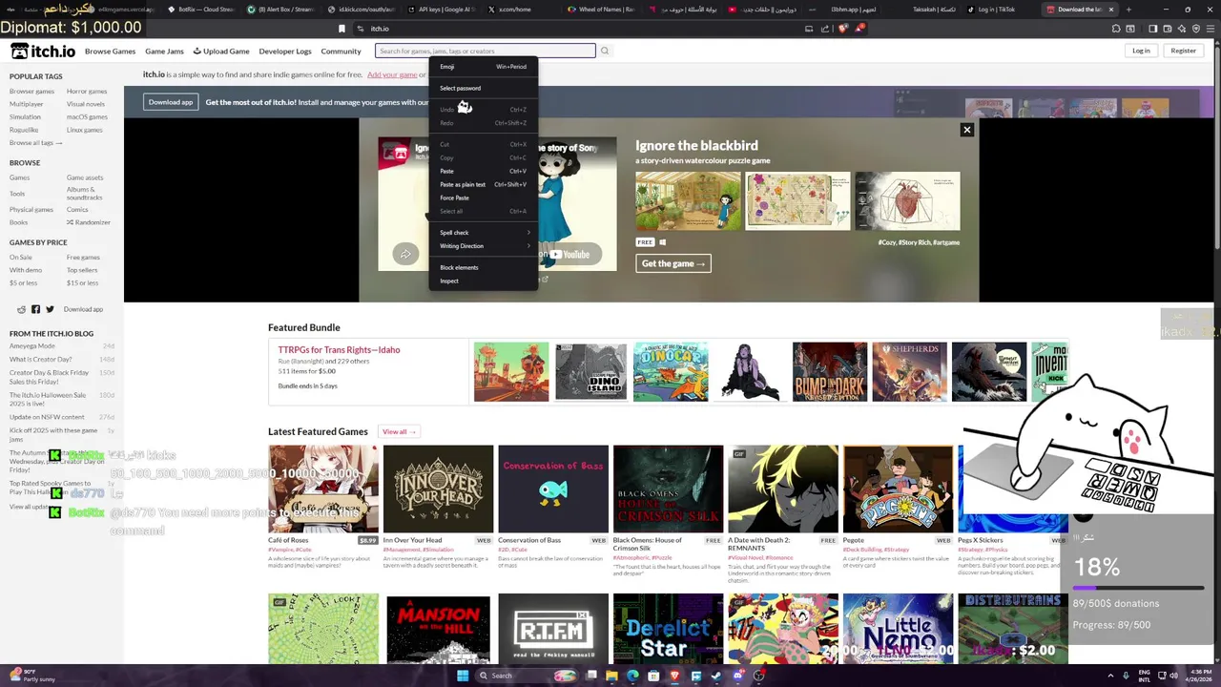The image size is (1221, 687).
Task: Click Get the game button
Action: tap(673, 263)
